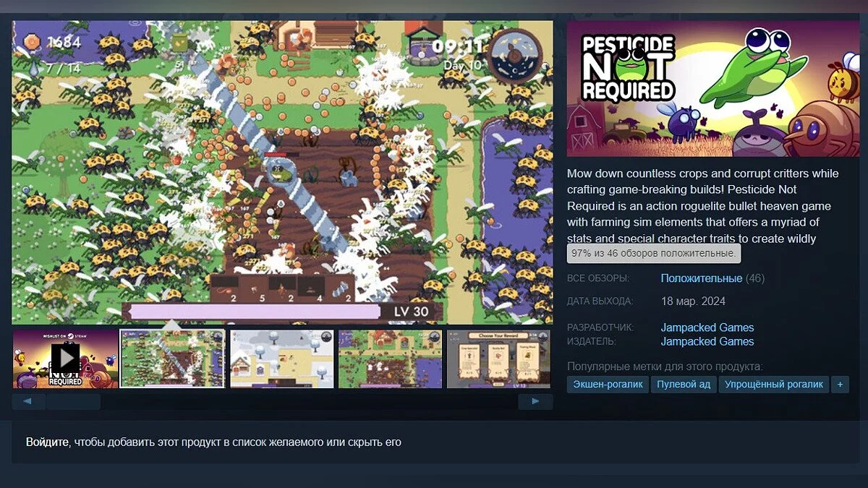This screenshot has width=868, height=488.
Task: Play the trailer video thumbnail
Action: pyautogui.click(x=66, y=359)
